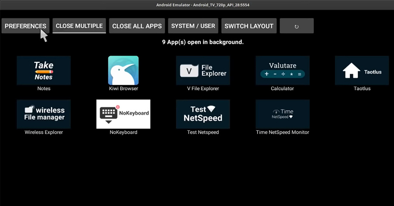
Task: Open Preferences
Action: point(25,26)
